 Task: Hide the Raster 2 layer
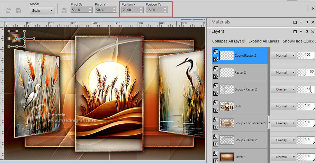click(216, 76)
